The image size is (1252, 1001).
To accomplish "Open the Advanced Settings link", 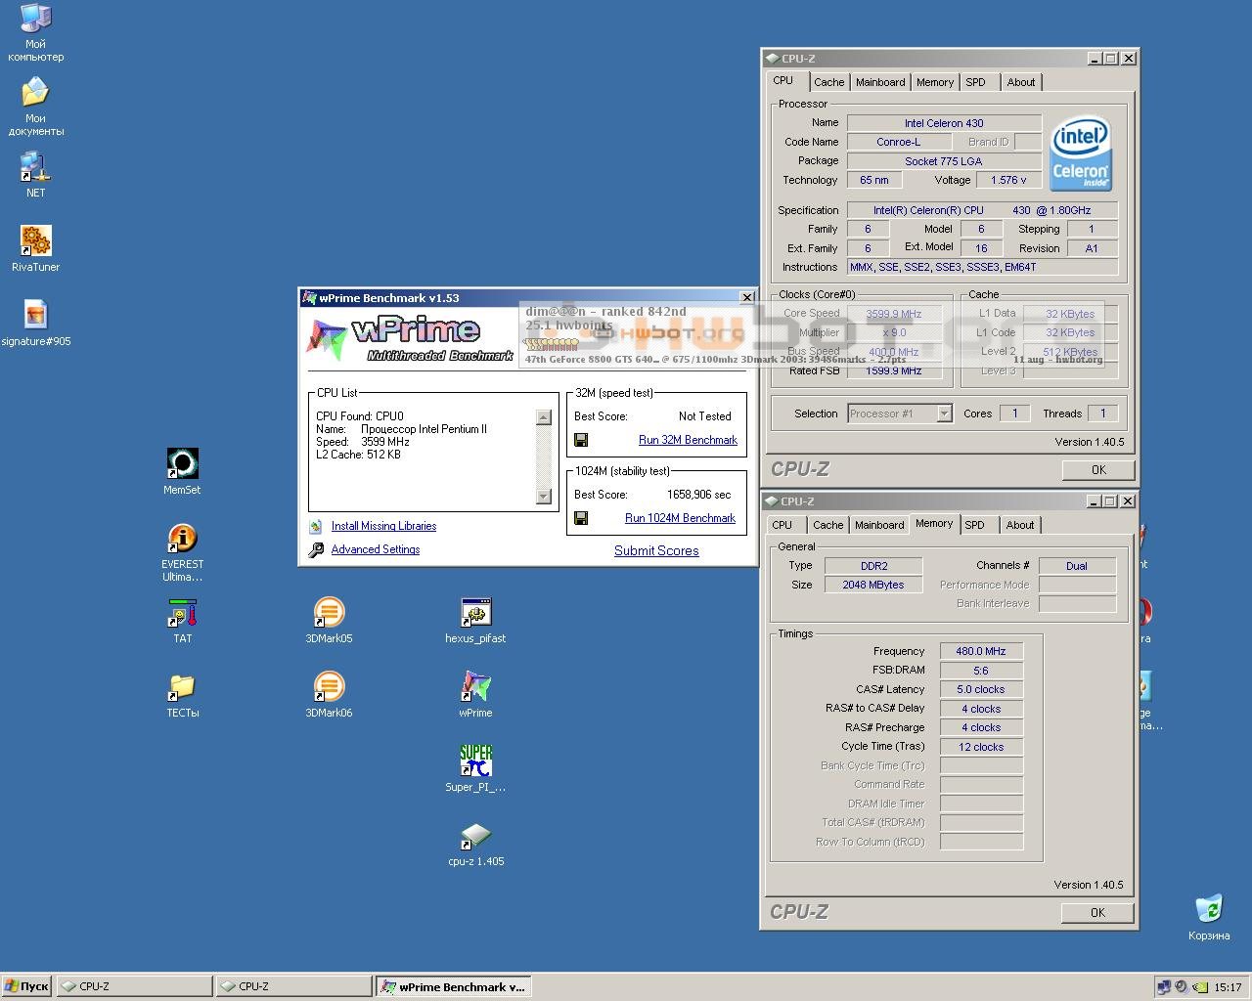I will point(376,549).
